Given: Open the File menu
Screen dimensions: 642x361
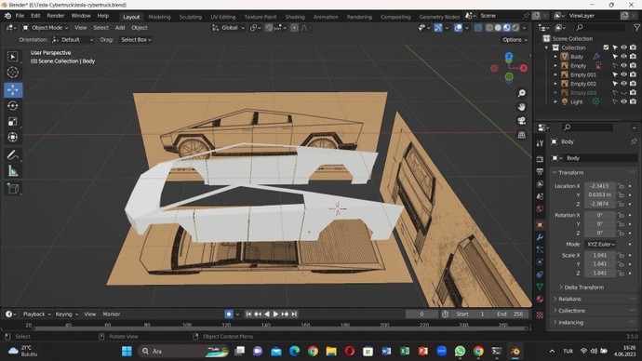Looking at the screenshot, I should coord(20,16).
